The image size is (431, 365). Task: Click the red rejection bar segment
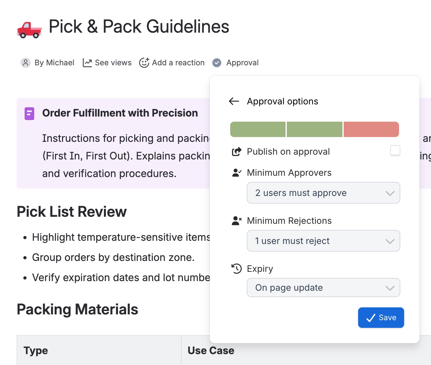click(371, 129)
